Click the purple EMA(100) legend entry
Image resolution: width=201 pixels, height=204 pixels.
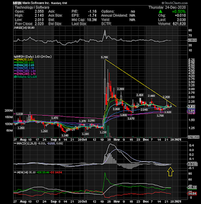[25, 71]
